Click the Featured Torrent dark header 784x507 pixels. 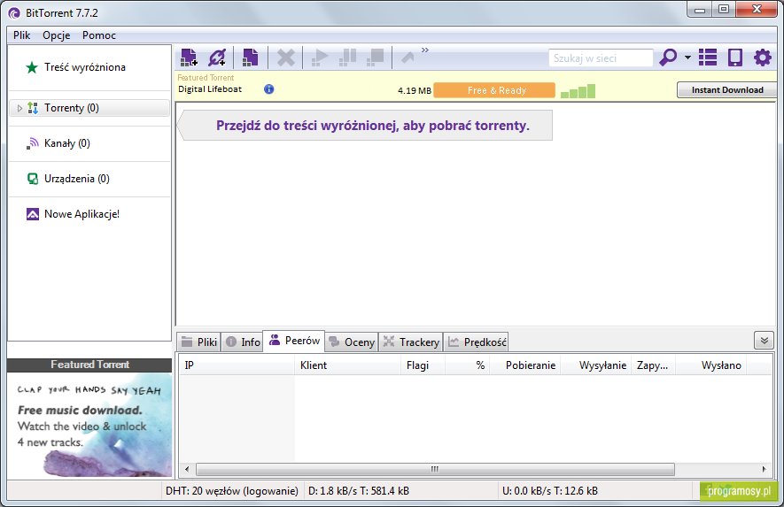click(x=89, y=365)
